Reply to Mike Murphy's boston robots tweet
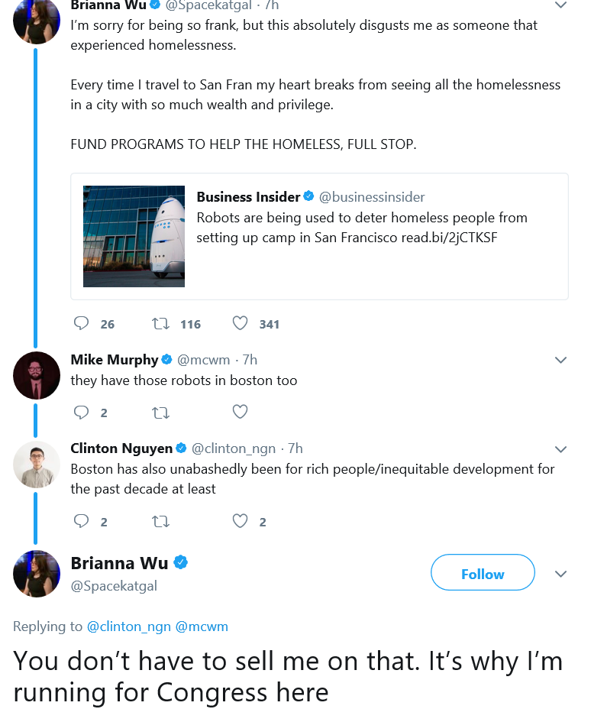591x709 pixels. (82, 412)
